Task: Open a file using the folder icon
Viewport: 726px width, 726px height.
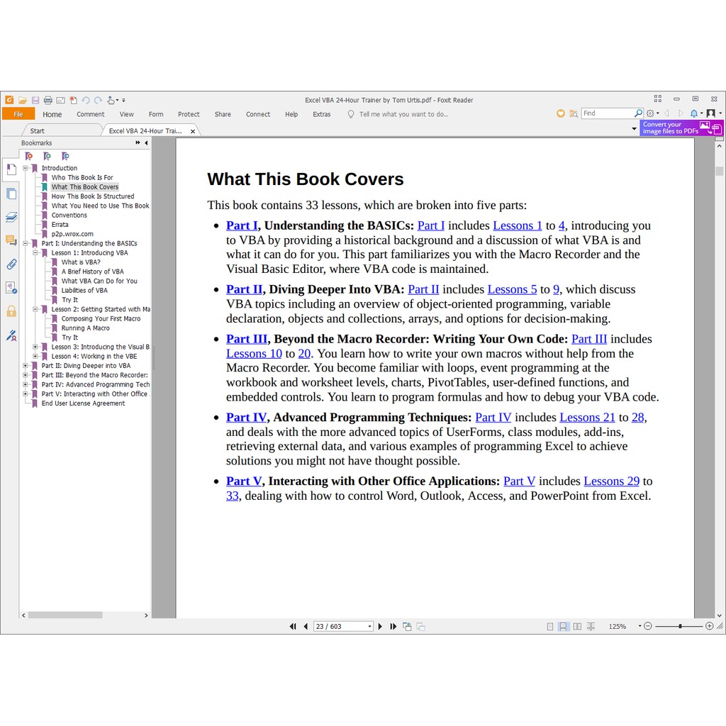Action: [23, 100]
